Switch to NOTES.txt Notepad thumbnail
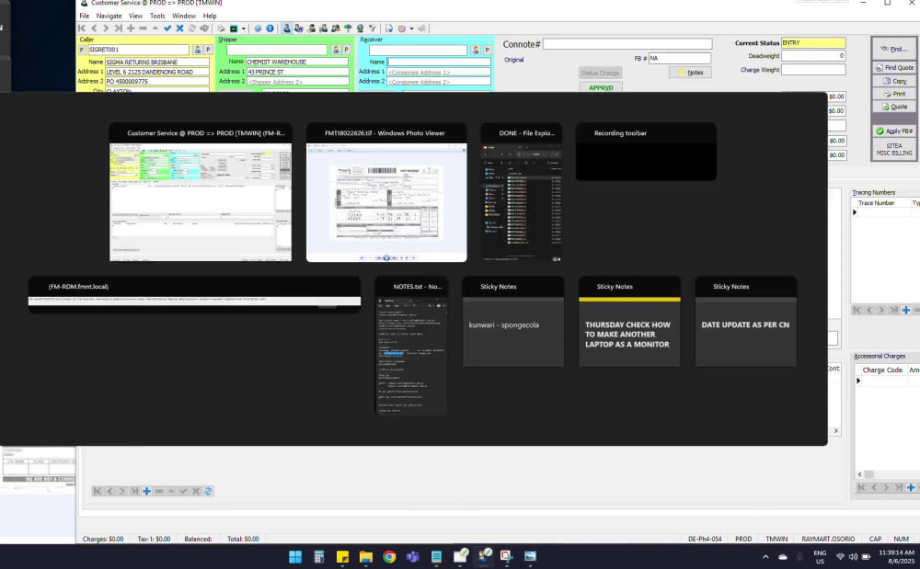 (411, 346)
